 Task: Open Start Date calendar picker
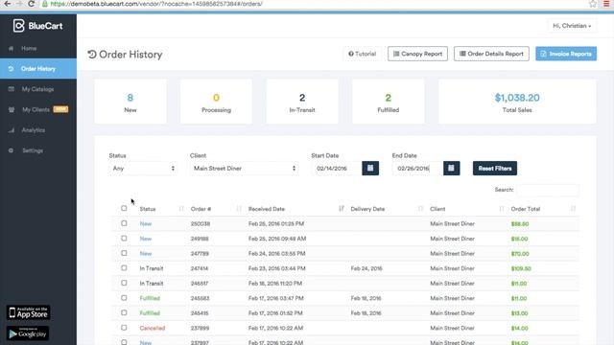[370, 169]
